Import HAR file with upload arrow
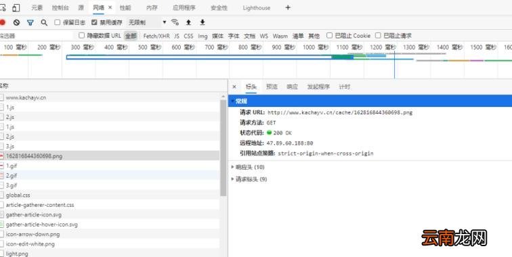The width and height of the screenshot is (512, 257). pos(188,22)
